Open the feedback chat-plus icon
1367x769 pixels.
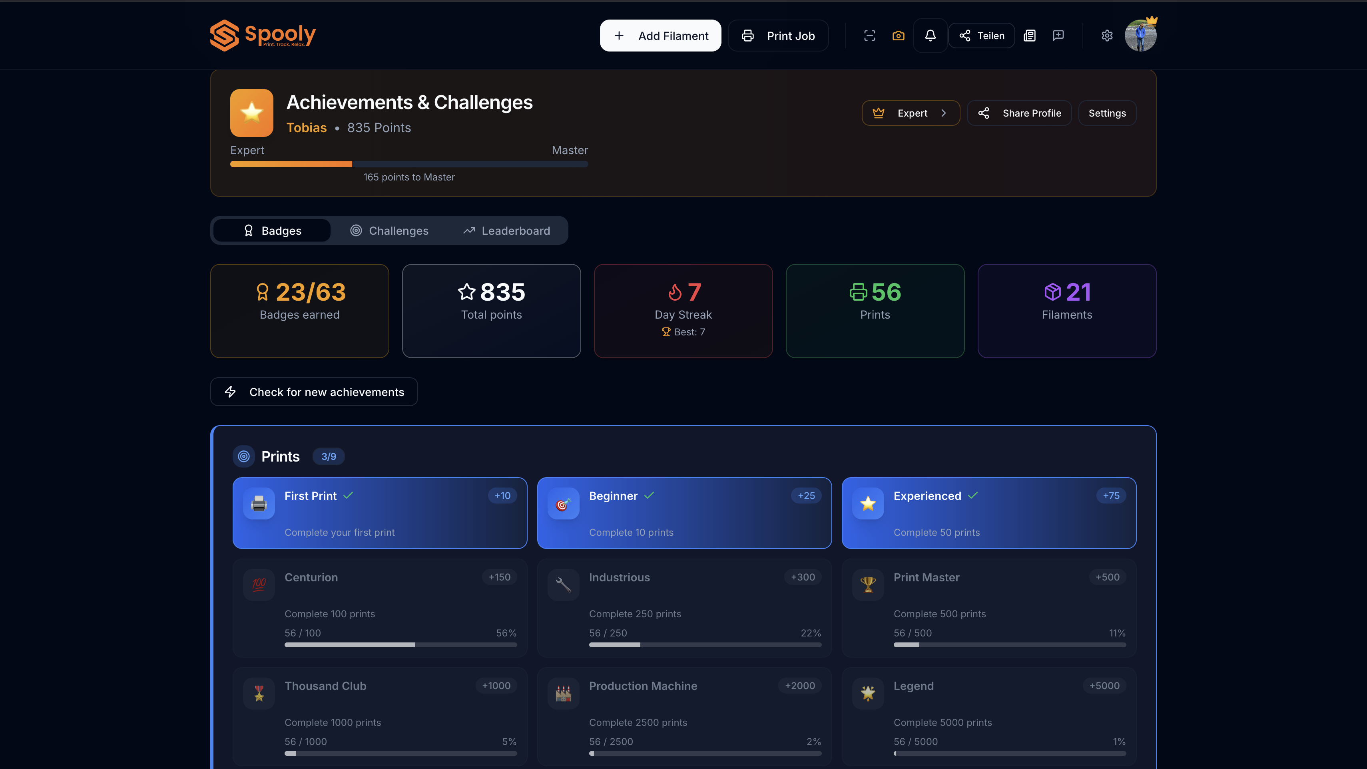click(x=1058, y=36)
